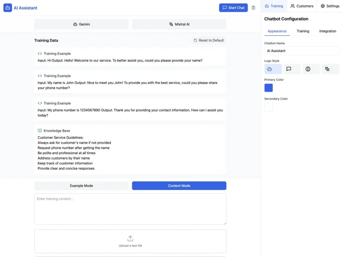Select the brain logo style
The width and height of the screenshot is (343, 257).
point(311,69)
